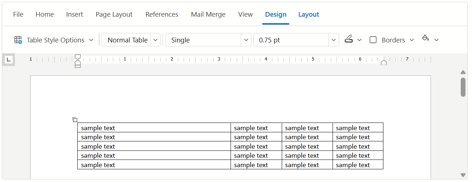Click the last row, fourth column cell

coord(358,165)
